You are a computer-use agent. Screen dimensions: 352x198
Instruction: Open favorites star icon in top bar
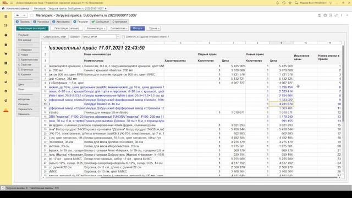(x=290, y=3)
